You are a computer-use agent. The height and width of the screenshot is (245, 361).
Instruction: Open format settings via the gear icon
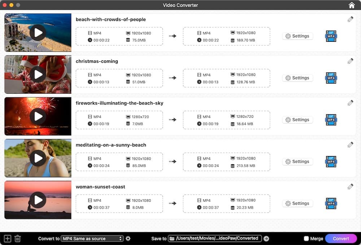[x=128, y=238]
